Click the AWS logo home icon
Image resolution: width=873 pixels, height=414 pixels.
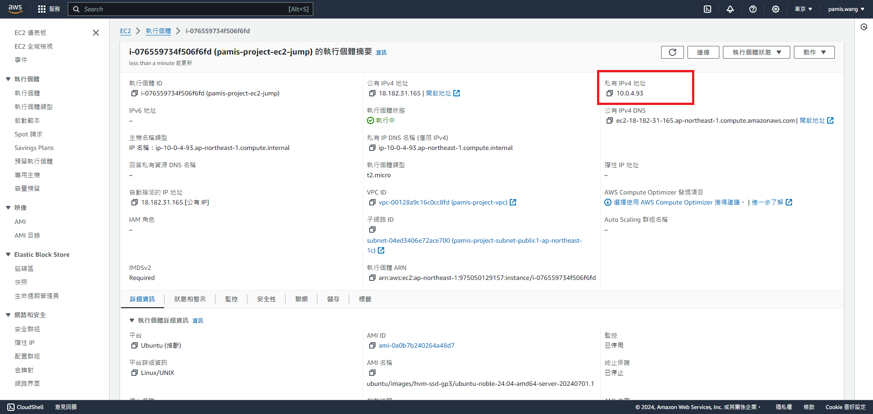[x=15, y=9]
